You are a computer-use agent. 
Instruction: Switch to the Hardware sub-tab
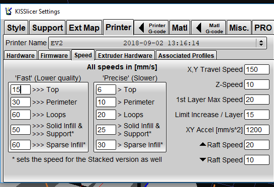21,55
